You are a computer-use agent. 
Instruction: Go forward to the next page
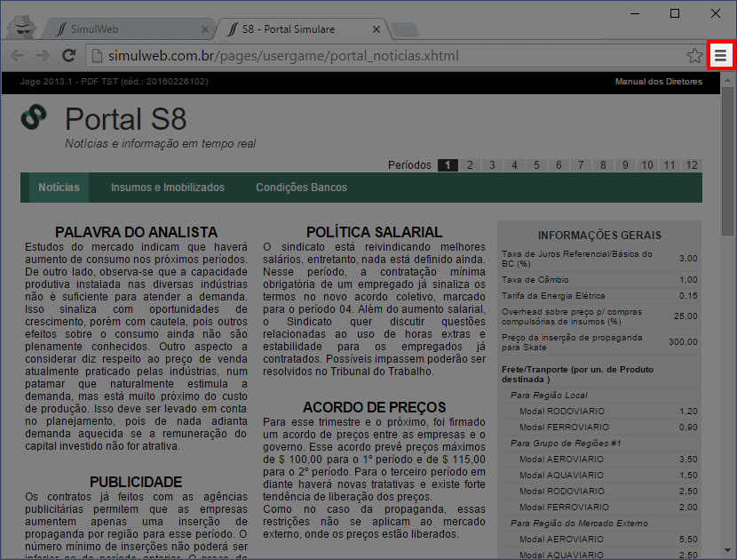point(43,55)
